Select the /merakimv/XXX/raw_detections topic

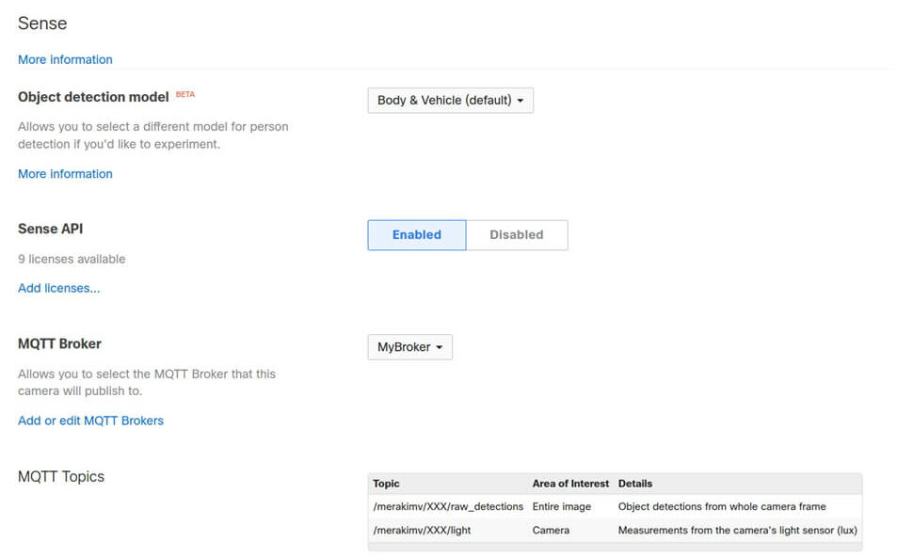pos(448,506)
